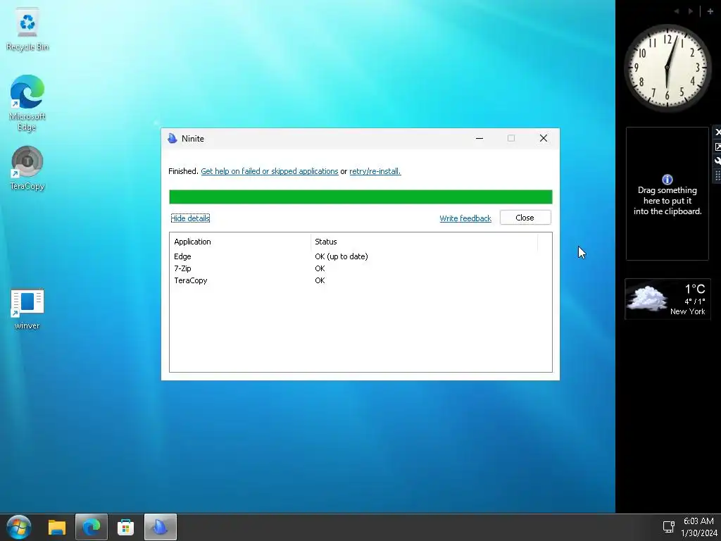Viewport: 721px width, 541px height.
Task: Click the weather gadget cloud icon
Action: click(x=648, y=298)
